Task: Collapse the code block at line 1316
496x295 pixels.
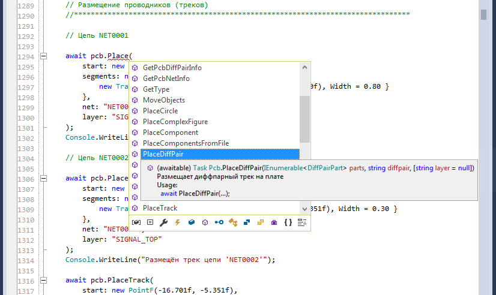Action: point(44,281)
